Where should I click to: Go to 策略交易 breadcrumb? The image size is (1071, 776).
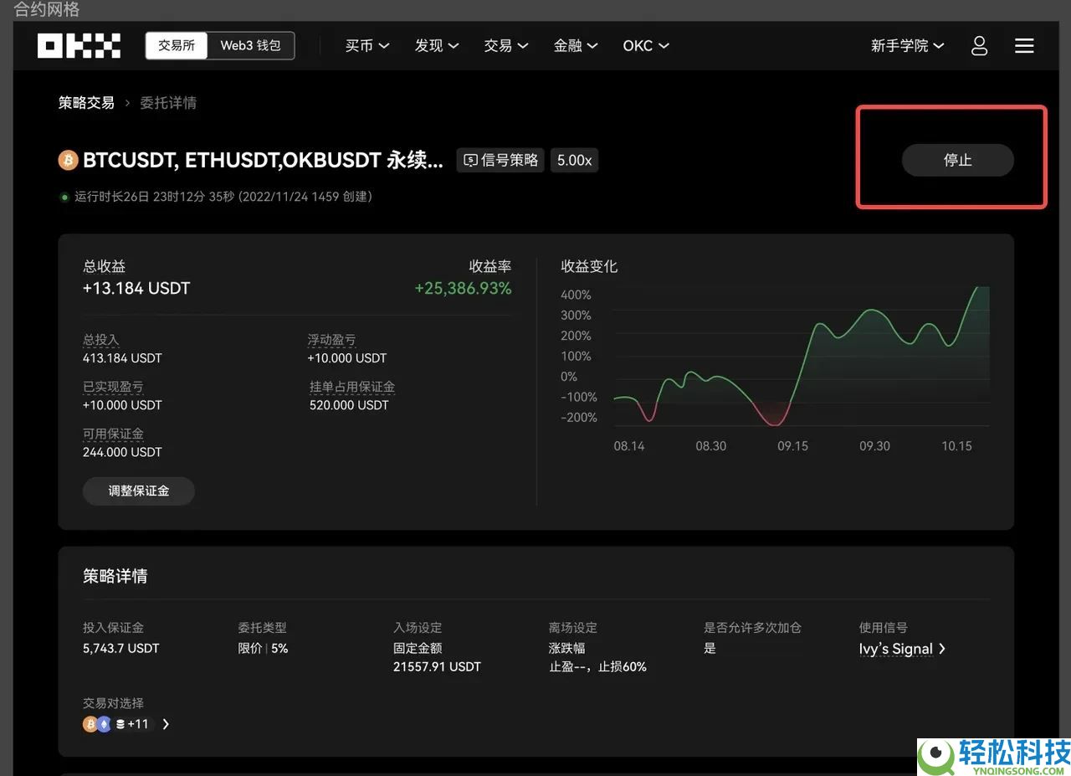[86, 103]
